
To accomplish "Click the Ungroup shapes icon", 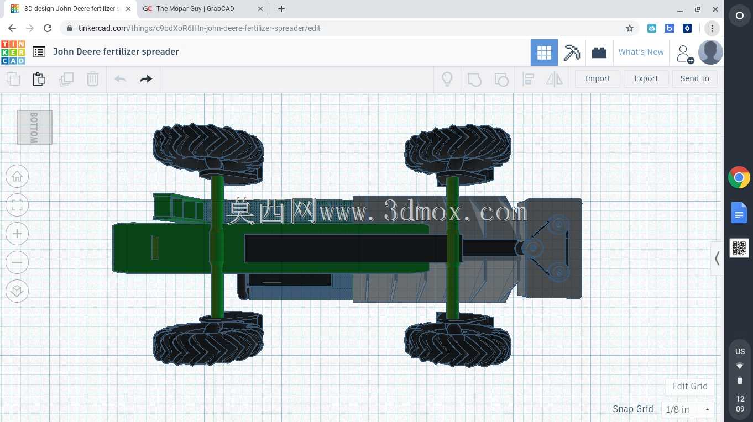I will point(501,79).
